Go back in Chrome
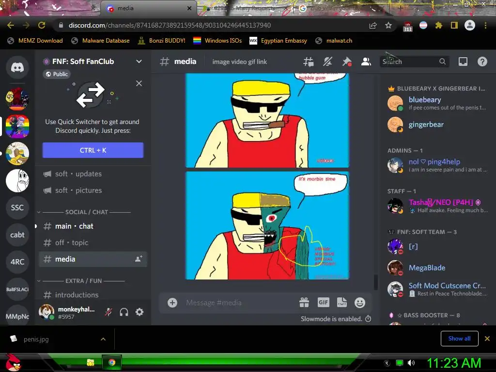The width and height of the screenshot is (496, 372). coord(11,25)
